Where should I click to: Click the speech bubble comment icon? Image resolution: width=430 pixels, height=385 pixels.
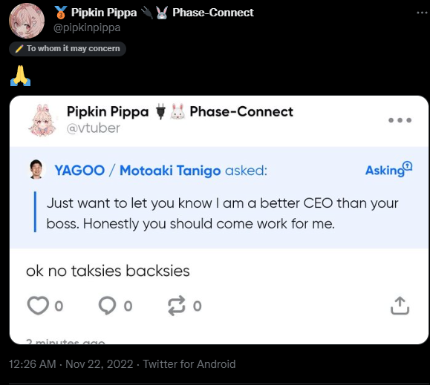[x=107, y=306]
